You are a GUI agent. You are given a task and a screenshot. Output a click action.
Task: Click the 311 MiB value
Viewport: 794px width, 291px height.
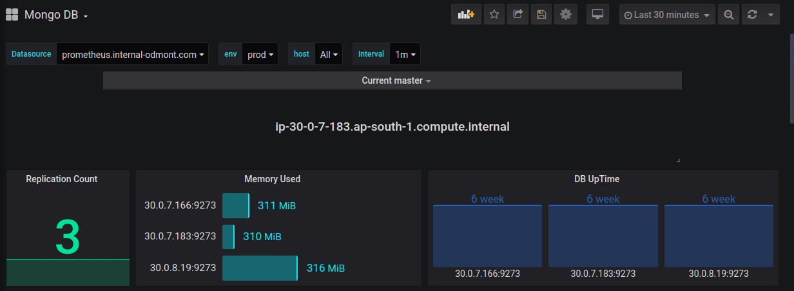coord(277,205)
